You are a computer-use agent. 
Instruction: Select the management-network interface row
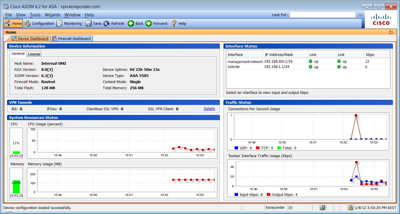click(x=308, y=62)
